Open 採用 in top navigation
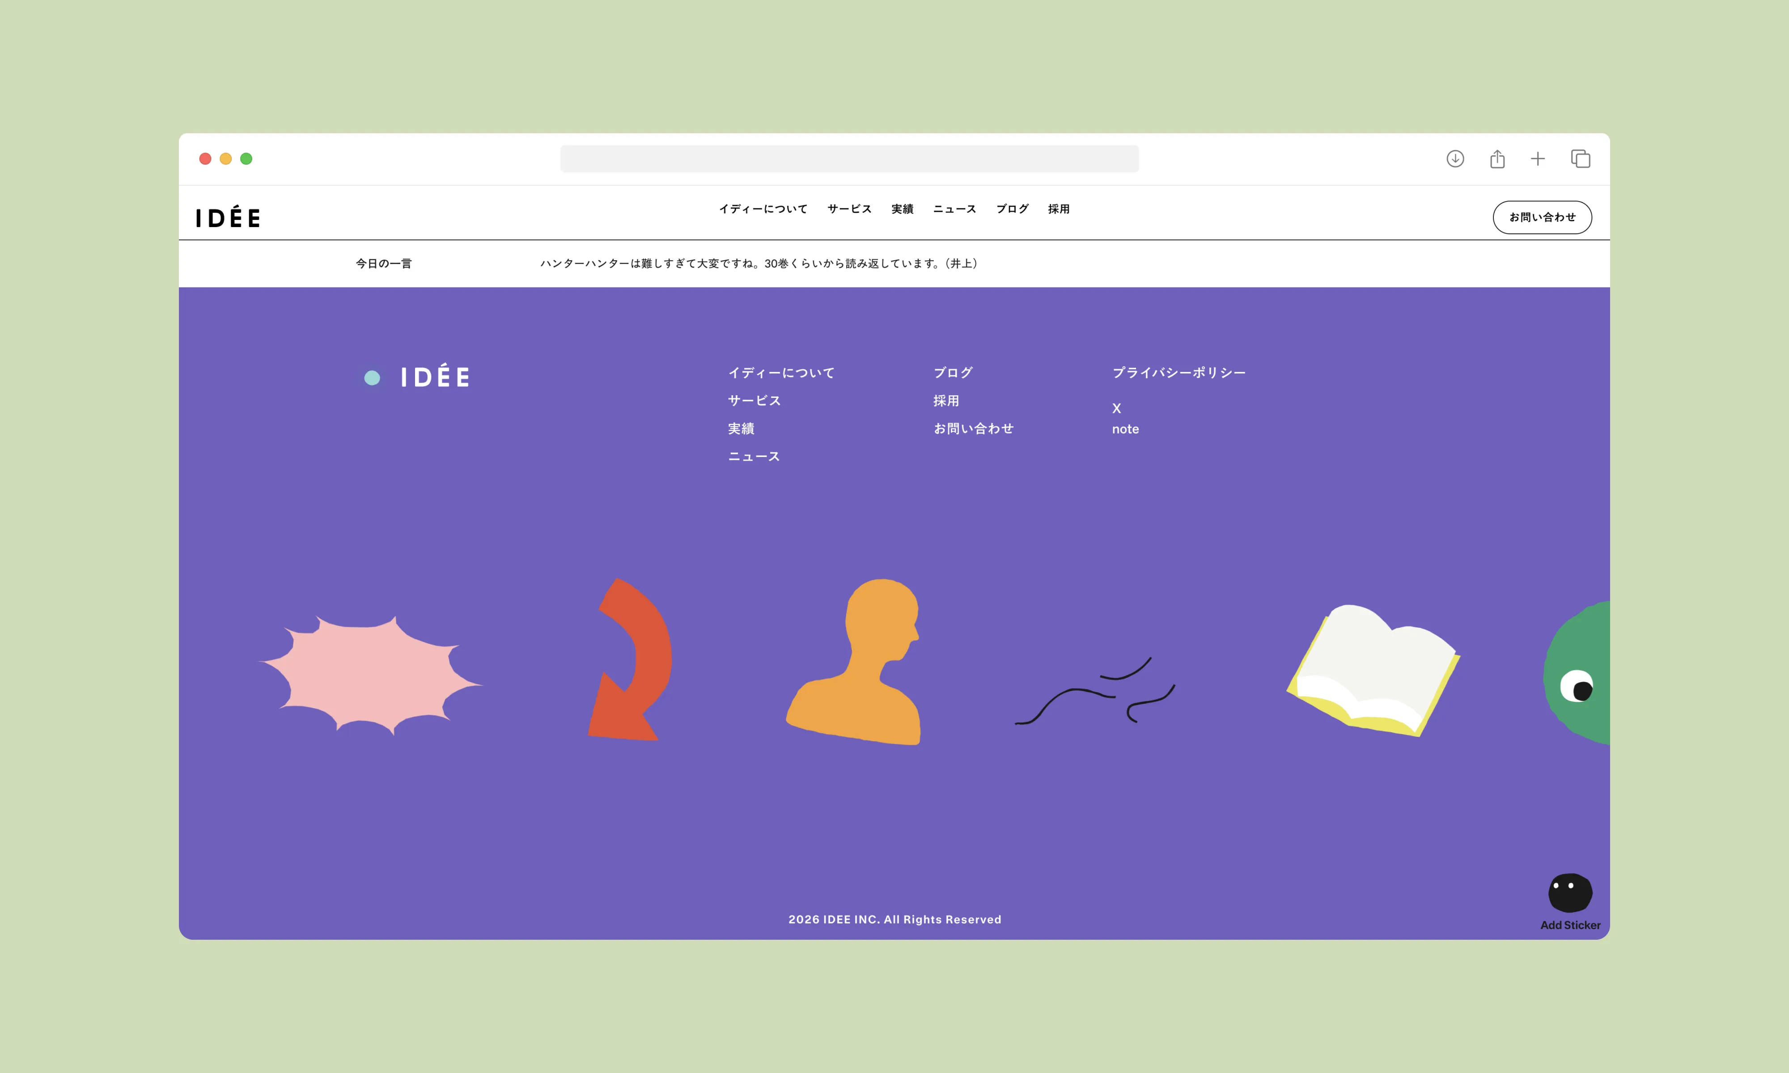1789x1073 pixels. coord(1059,209)
